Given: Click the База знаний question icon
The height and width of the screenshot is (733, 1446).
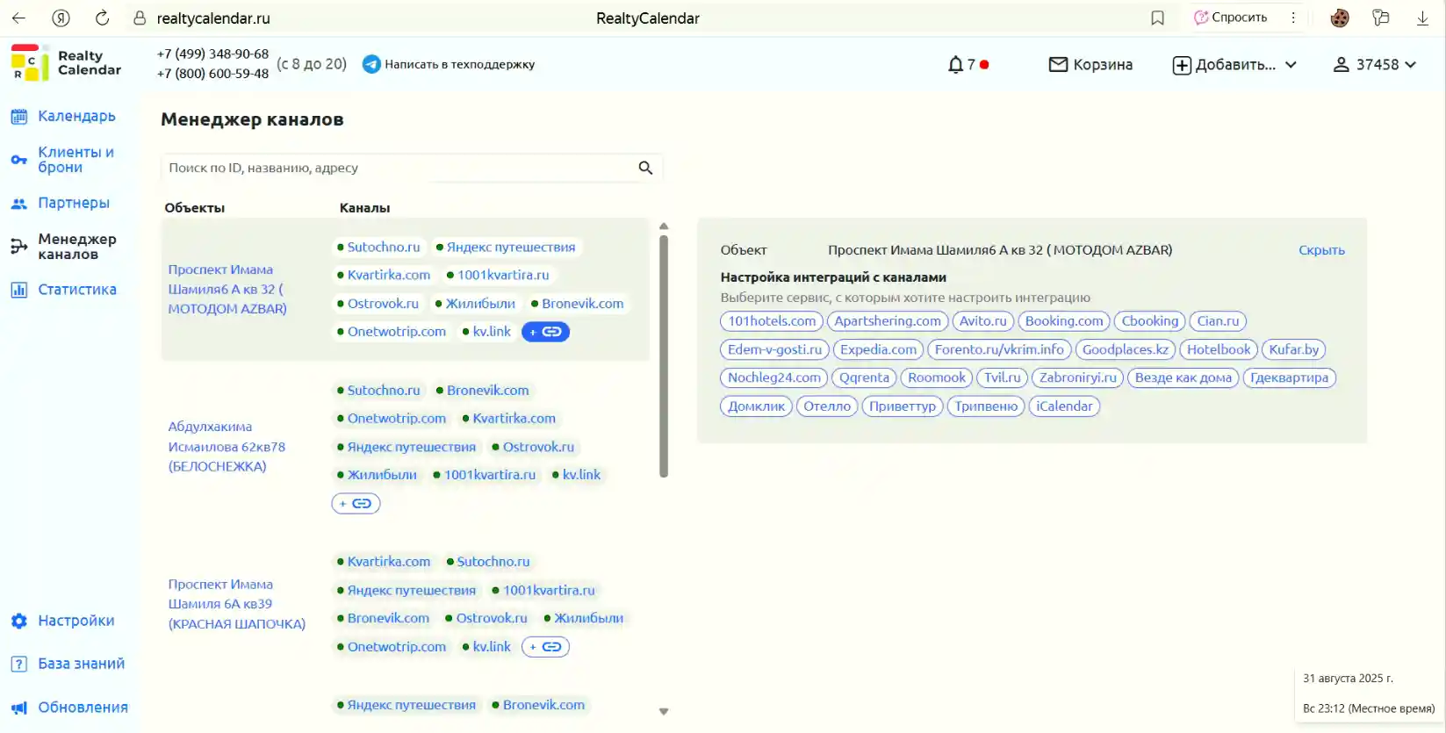Looking at the screenshot, I should click(x=18, y=664).
